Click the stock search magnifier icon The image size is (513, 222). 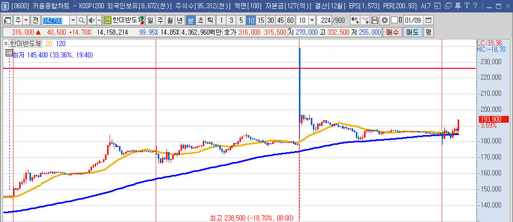click(82, 20)
